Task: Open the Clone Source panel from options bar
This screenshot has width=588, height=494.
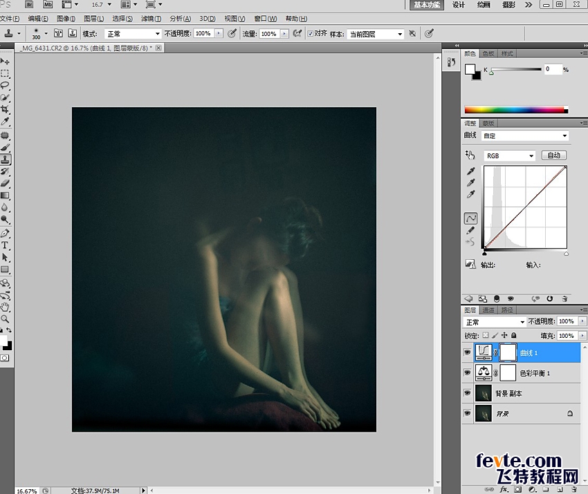Action: tap(73, 33)
